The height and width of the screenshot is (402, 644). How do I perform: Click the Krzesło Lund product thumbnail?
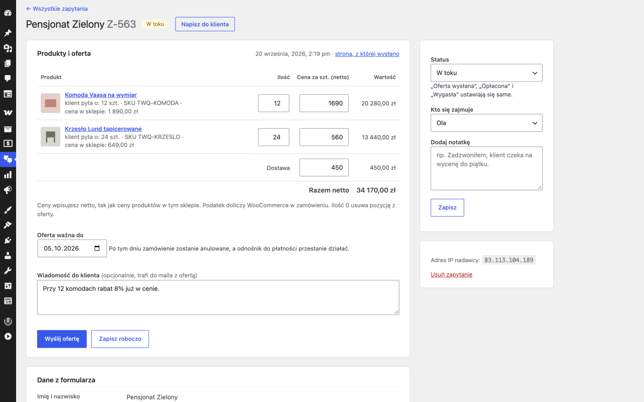(x=50, y=137)
